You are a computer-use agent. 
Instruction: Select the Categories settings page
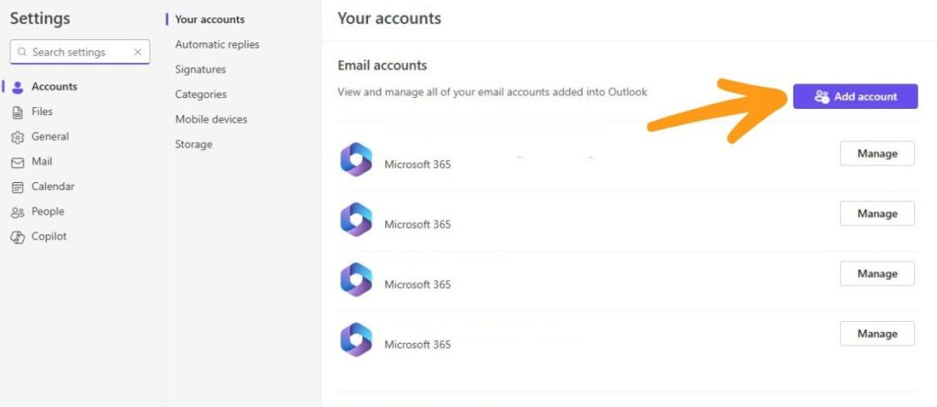[x=200, y=94]
